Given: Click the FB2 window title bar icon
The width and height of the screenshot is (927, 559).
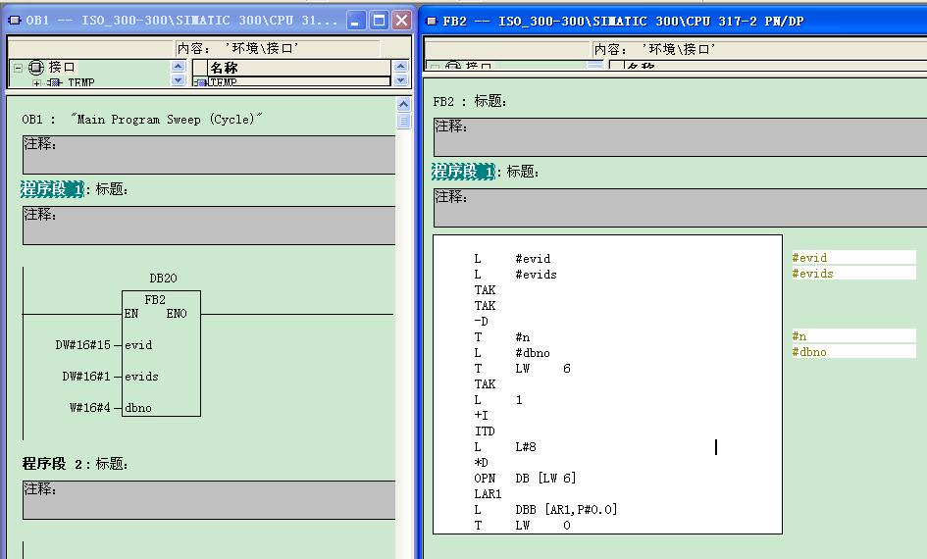Looking at the screenshot, I should coord(431,22).
